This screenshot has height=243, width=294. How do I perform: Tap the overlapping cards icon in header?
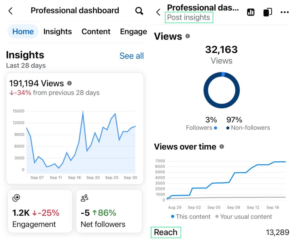[x=267, y=12]
